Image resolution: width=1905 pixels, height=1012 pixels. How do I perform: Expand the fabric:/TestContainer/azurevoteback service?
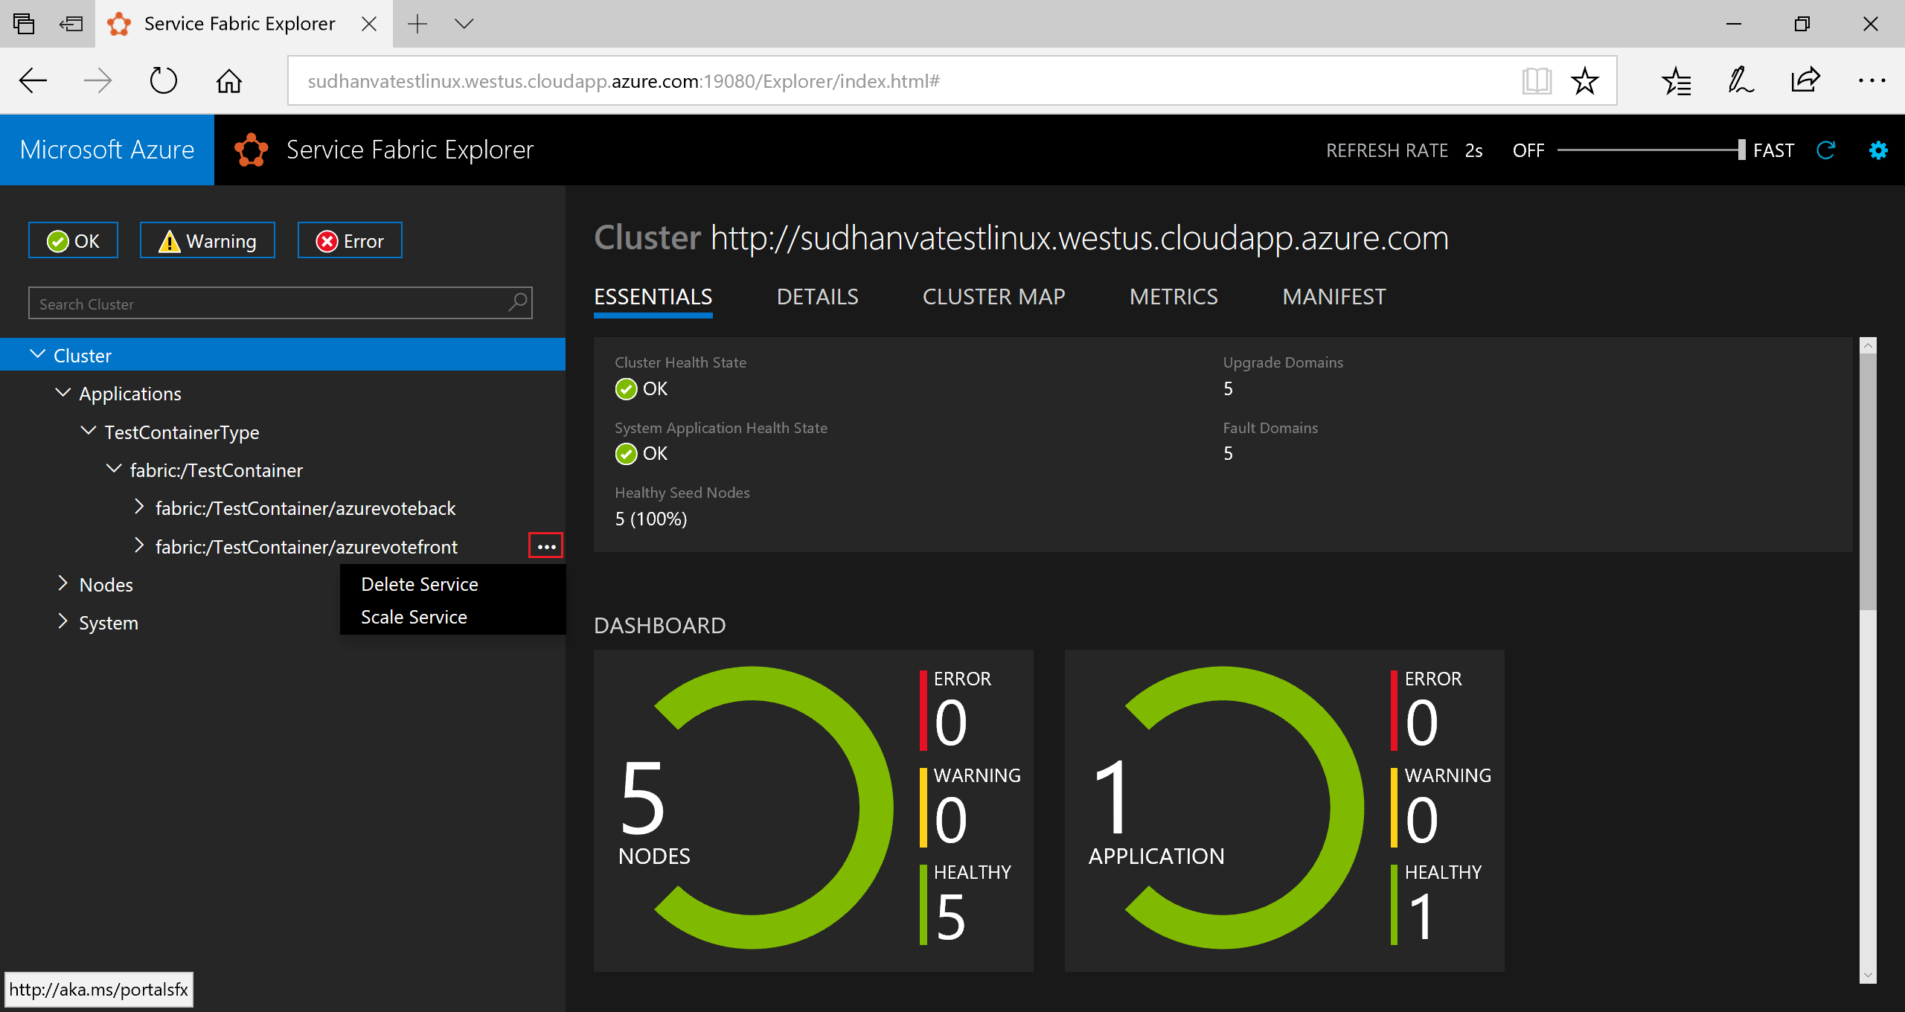138,508
